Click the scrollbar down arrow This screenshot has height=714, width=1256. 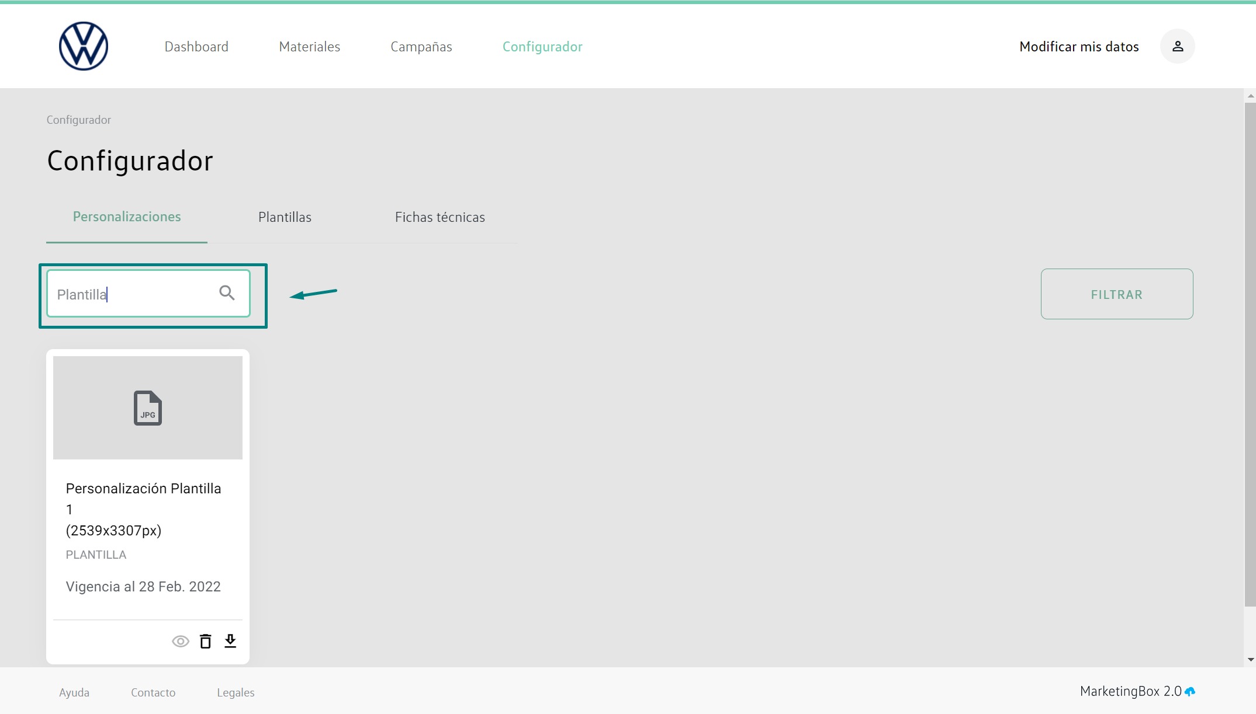[1250, 660]
